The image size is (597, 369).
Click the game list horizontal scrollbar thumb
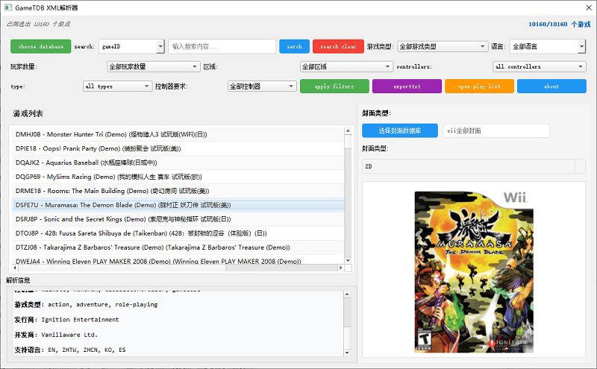pyautogui.click(x=122, y=268)
